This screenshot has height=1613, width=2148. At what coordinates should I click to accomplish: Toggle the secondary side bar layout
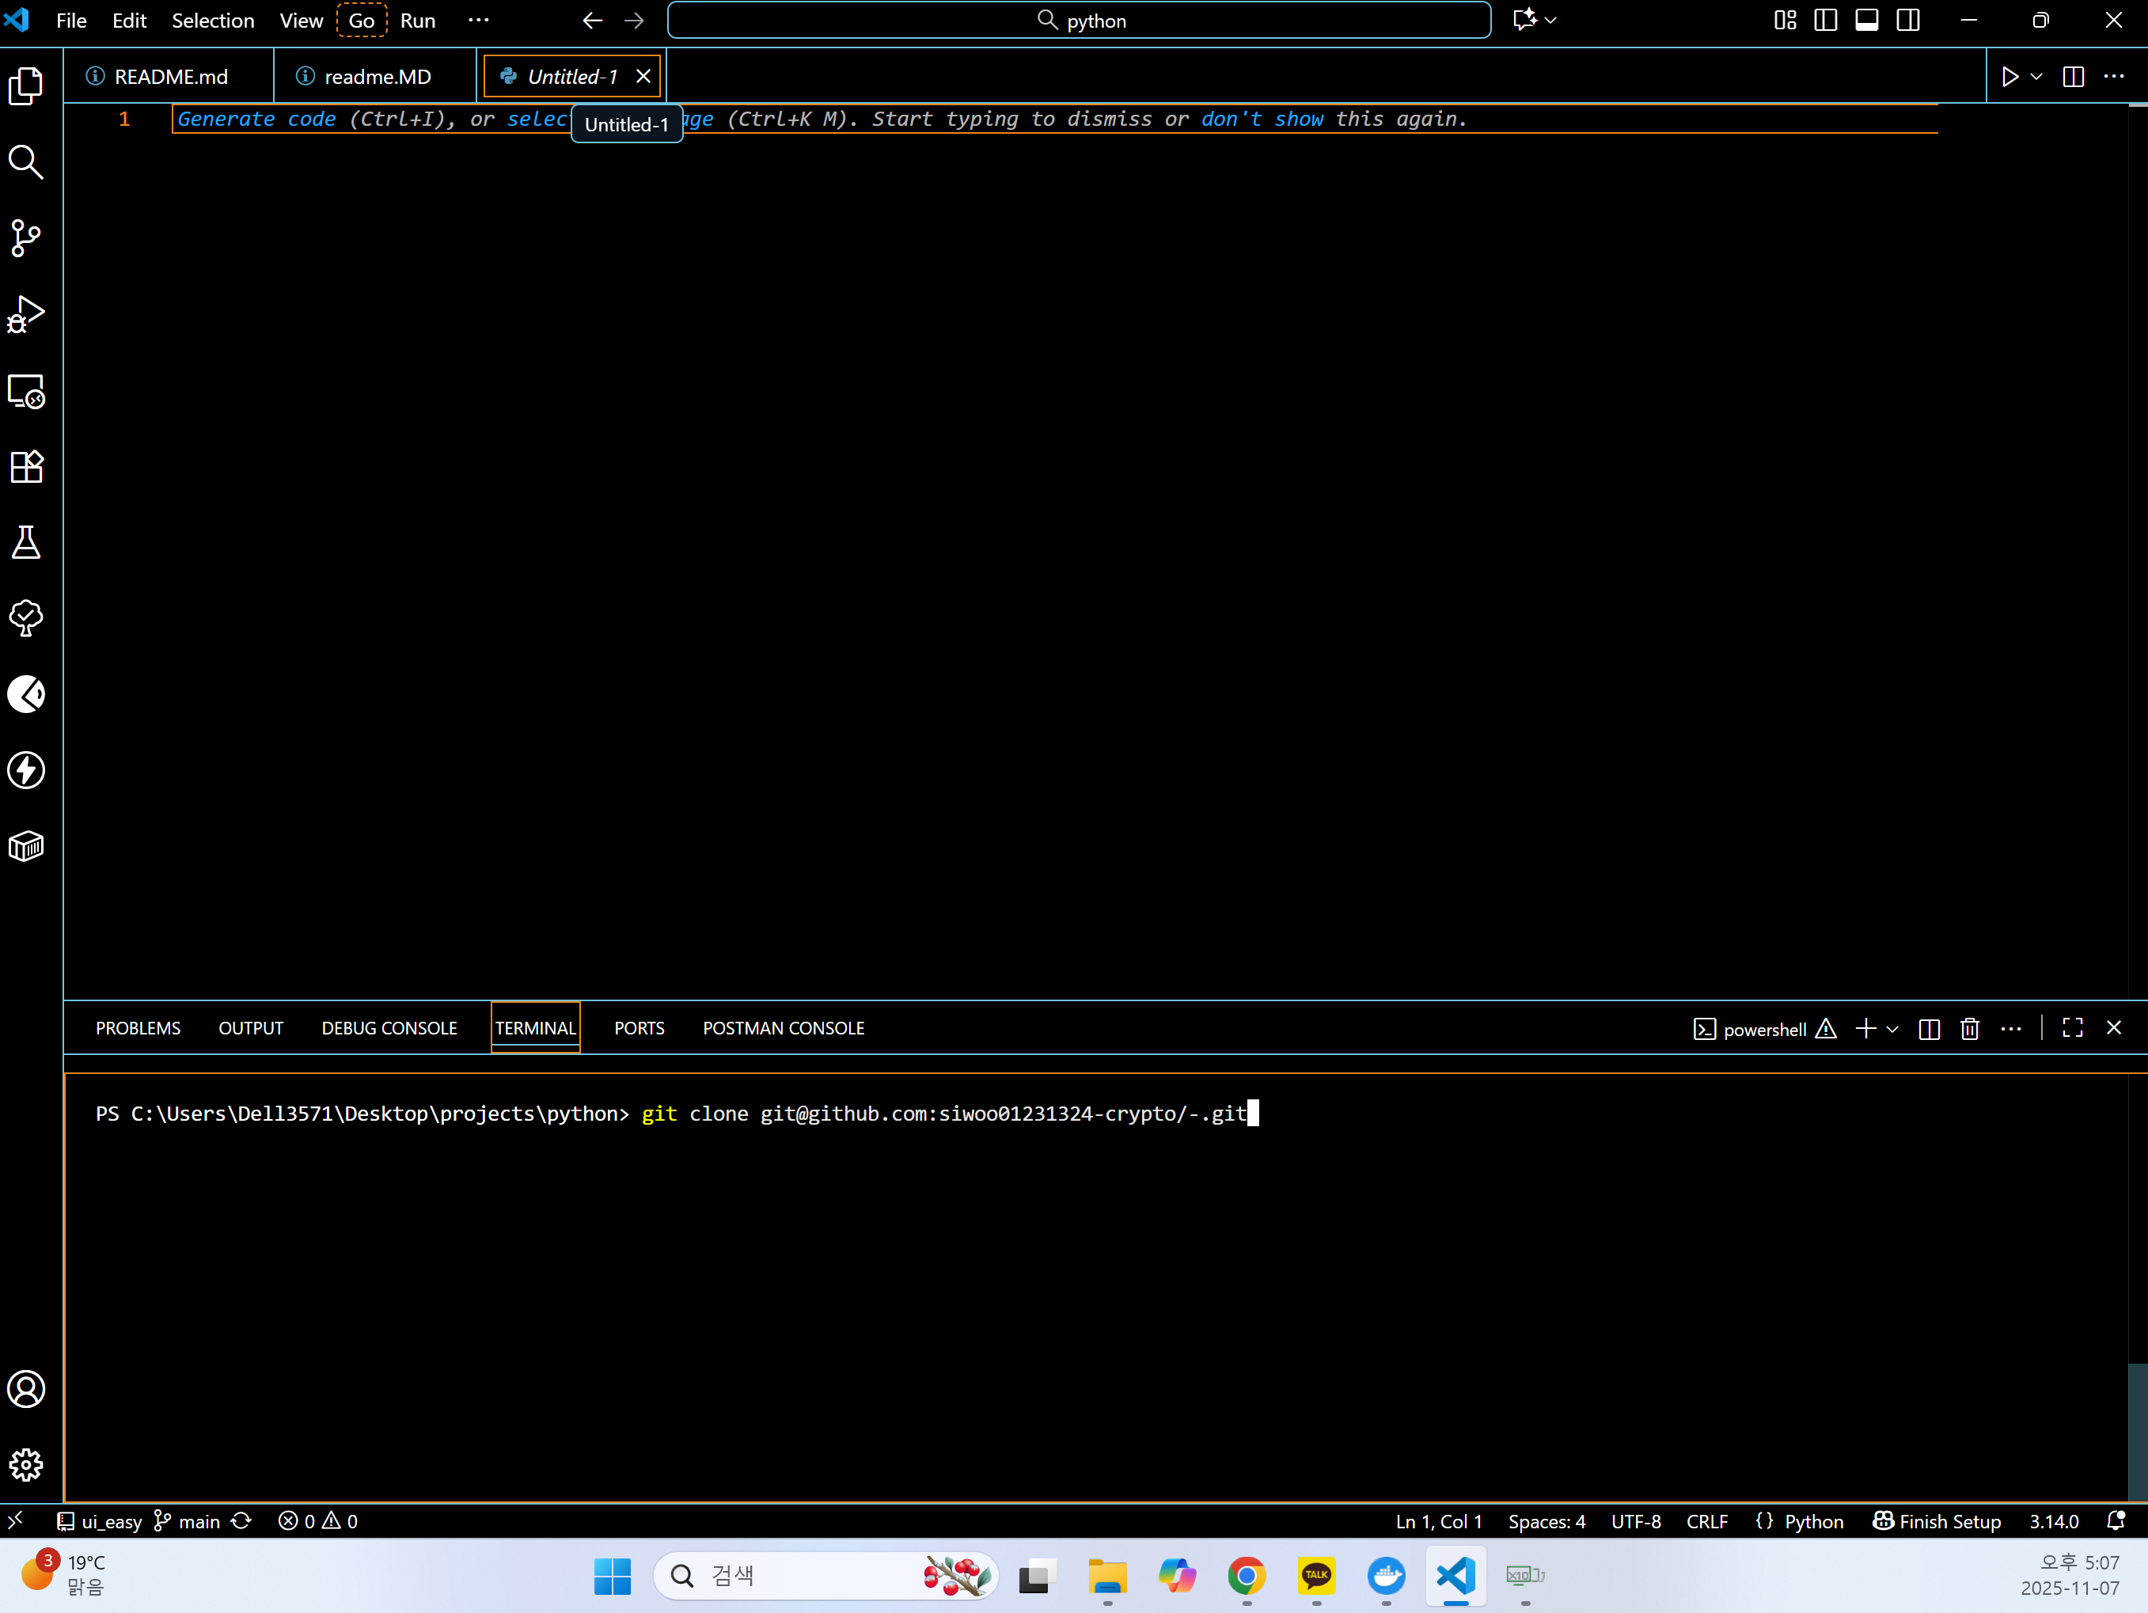[1908, 21]
